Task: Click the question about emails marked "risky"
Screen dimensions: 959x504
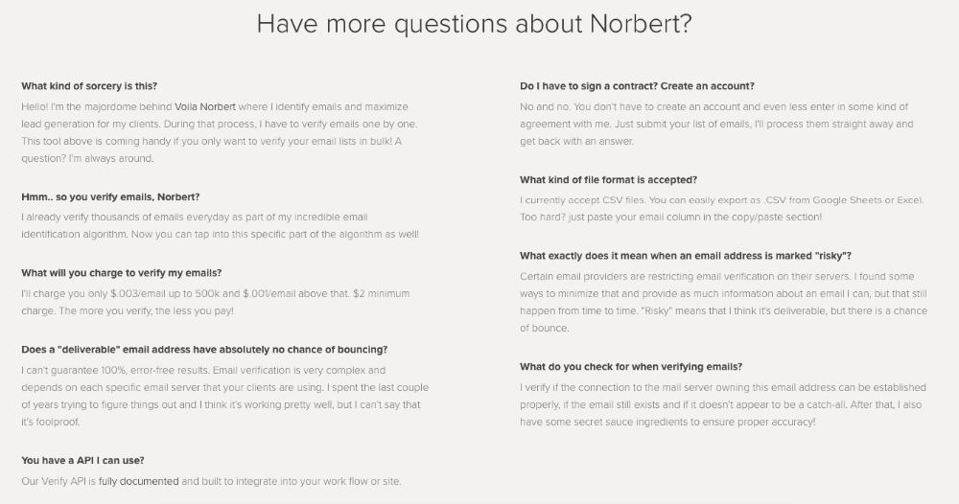Action: point(686,256)
